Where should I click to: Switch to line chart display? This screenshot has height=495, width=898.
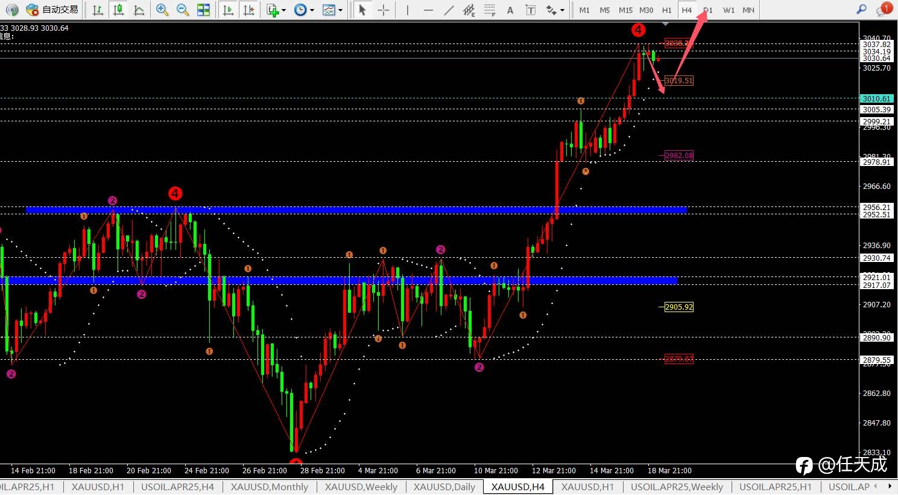(x=139, y=10)
